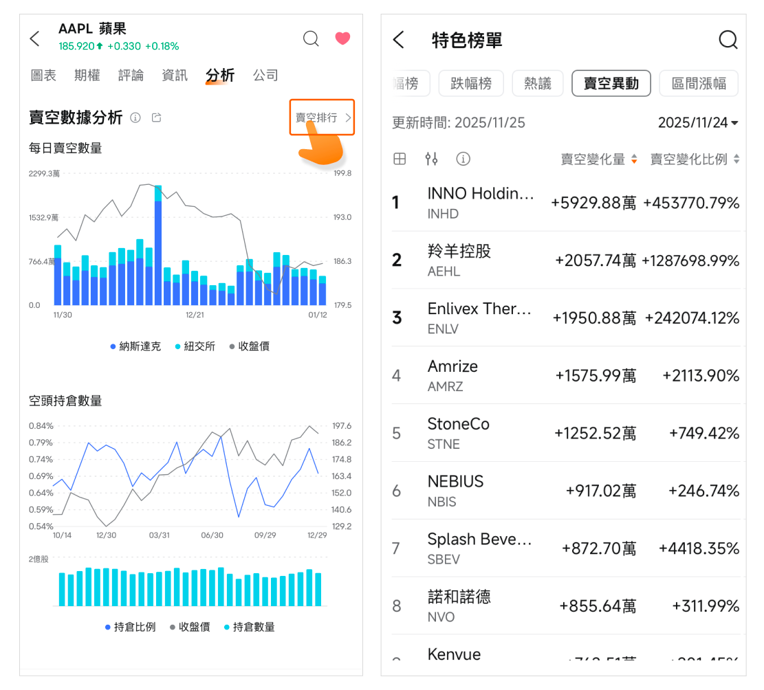Select the 區間漲幅 filter chip
This screenshot has height=690, width=764.
[x=698, y=84]
